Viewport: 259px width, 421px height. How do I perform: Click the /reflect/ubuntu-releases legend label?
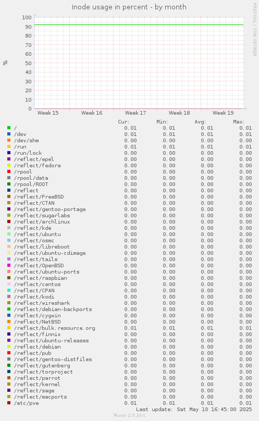point(51,340)
